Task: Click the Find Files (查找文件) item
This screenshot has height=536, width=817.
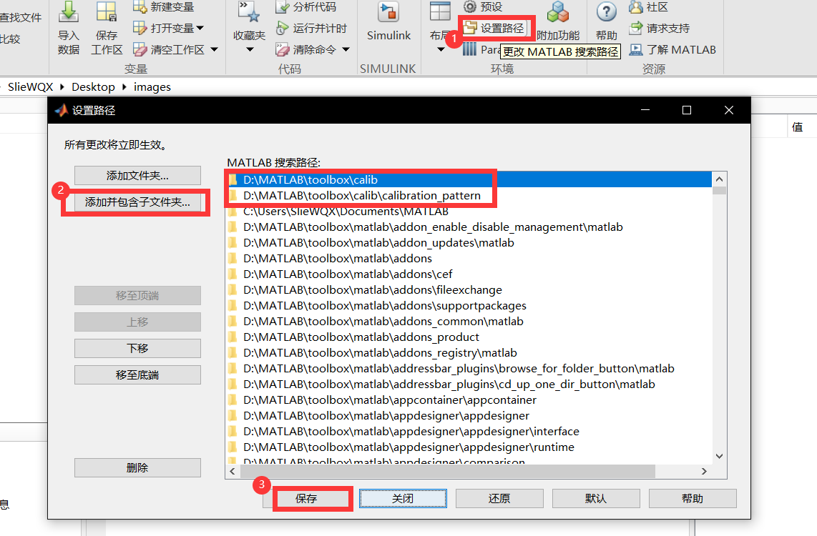Action: click(21, 17)
